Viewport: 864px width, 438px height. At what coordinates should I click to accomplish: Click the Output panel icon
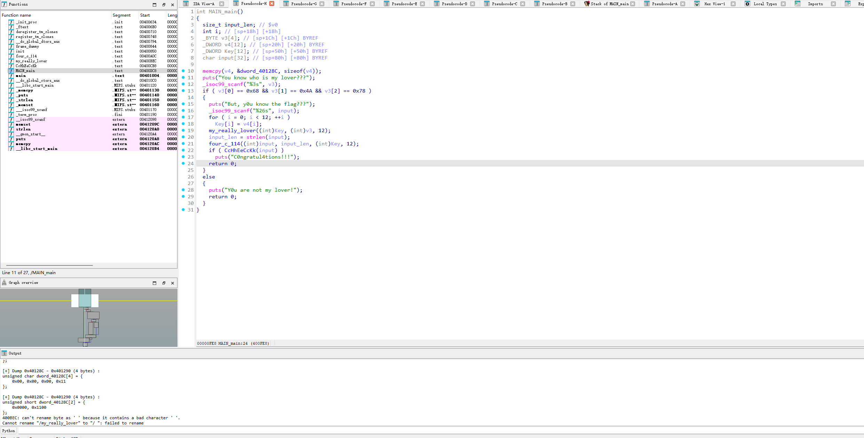point(4,353)
